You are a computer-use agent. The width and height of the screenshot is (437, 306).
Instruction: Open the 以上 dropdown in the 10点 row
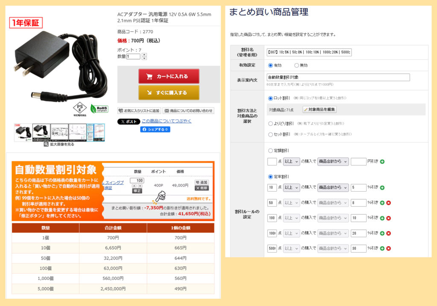[291, 187]
